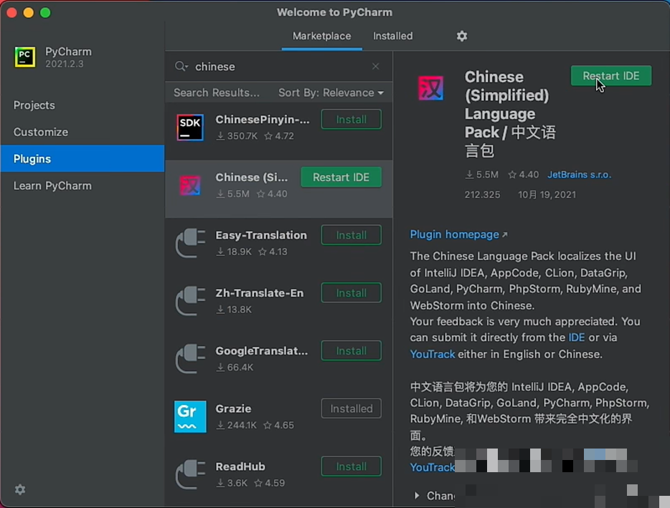Click ChinesePinyin SDK plugin icon

[190, 128]
